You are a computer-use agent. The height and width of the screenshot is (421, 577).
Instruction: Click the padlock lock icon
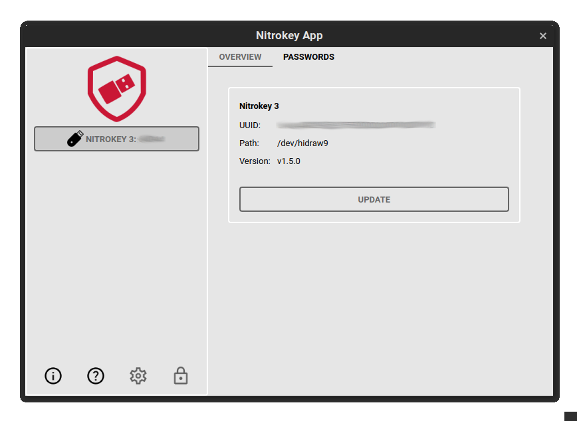coord(181,376)
